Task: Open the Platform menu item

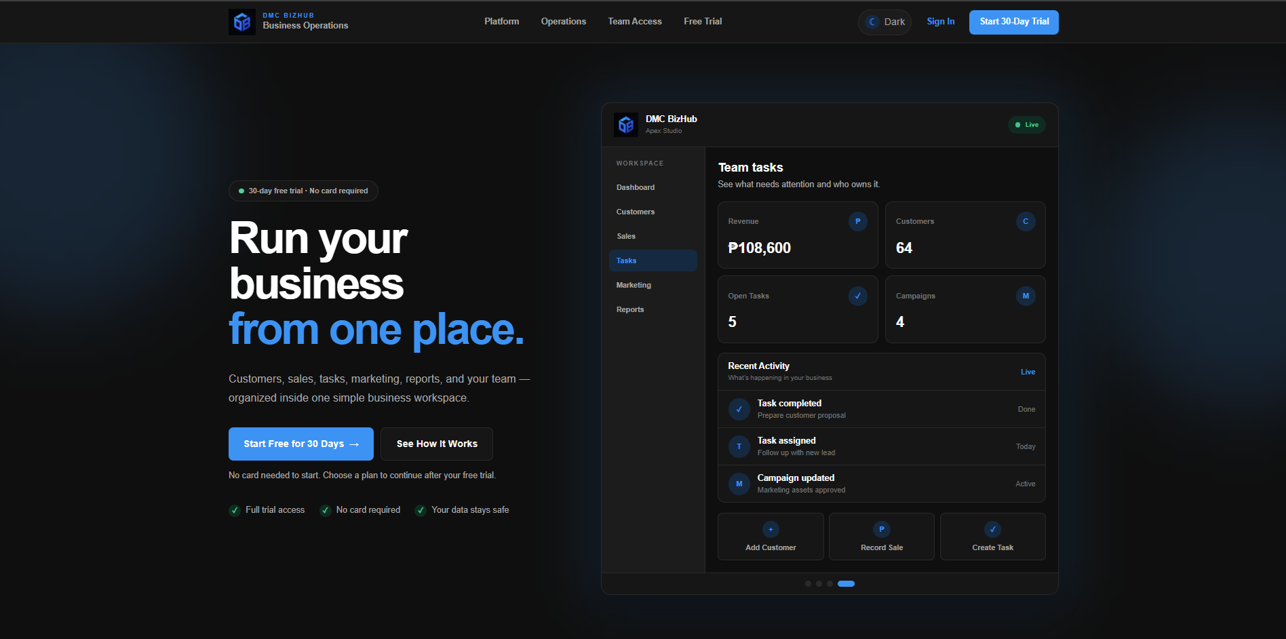Action: click(x=502, y=22)
